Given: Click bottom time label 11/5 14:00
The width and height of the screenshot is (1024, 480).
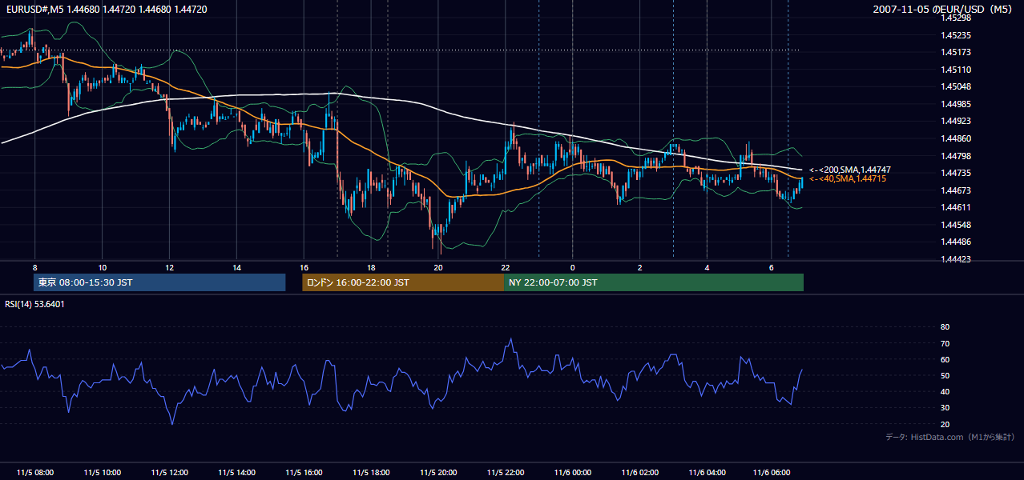Looking at the screenshot, I should coord(236,473).
